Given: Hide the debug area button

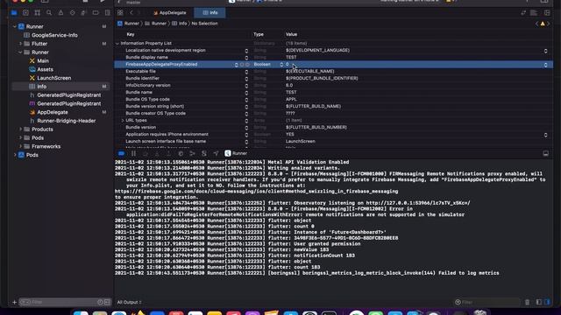Looking at the screenshot, I should (545, 153).
